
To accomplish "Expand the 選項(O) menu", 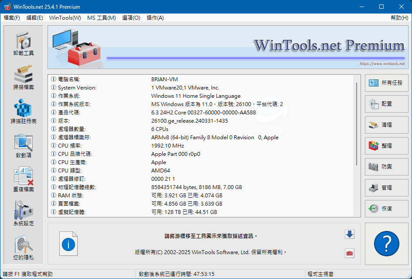I will tap(131, 18).
